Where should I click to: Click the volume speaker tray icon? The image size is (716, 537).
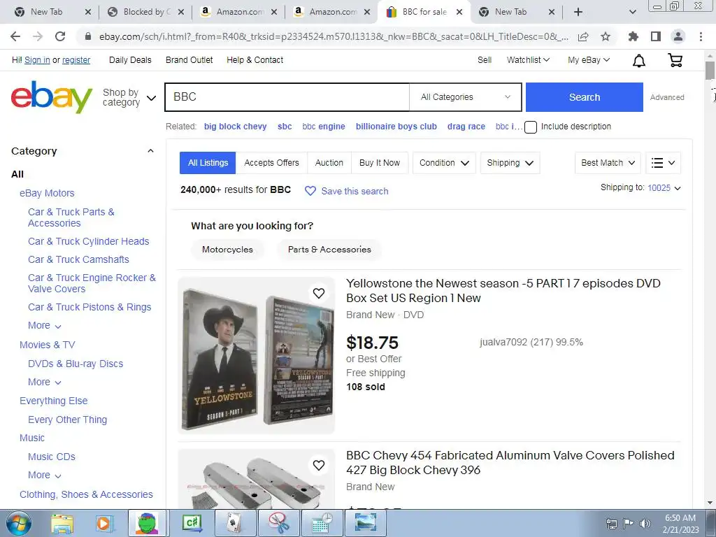[x=645, y=524]
